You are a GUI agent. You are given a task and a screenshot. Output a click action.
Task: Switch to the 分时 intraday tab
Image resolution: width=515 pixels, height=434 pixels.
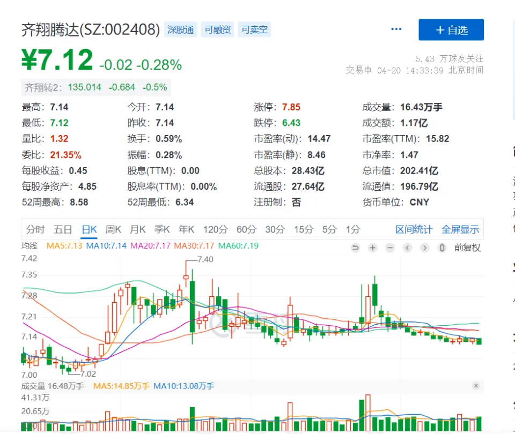coord(35,229)
